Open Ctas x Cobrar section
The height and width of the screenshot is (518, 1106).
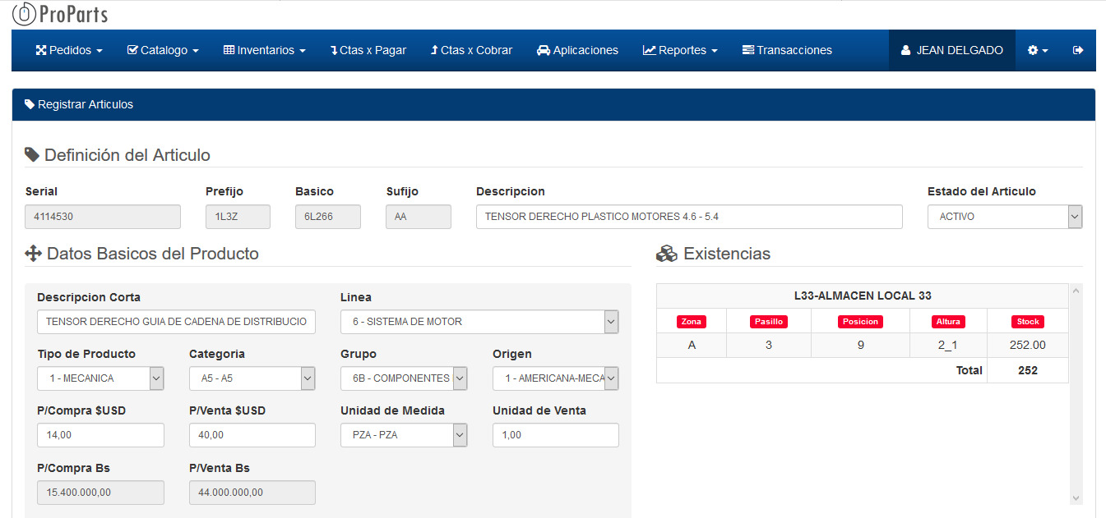(471, 50)
